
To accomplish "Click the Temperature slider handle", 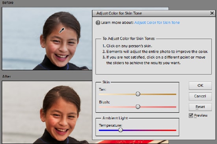I will click(x=121, y=130).
